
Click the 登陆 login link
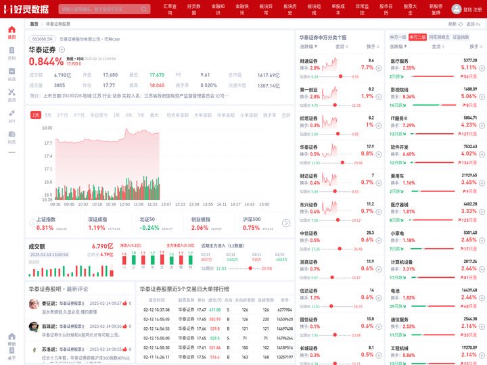467,9
